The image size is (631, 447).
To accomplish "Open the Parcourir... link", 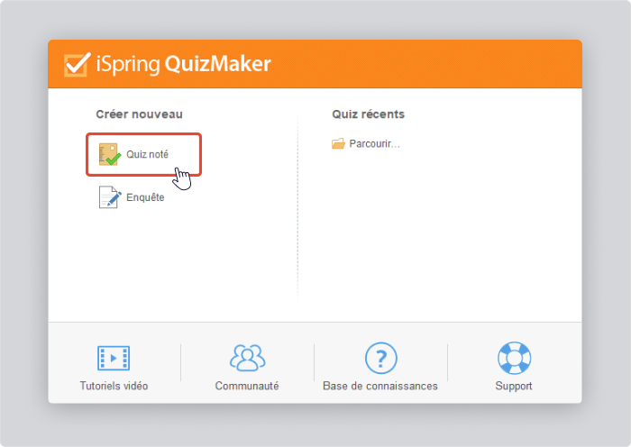I will click(374, 143).
